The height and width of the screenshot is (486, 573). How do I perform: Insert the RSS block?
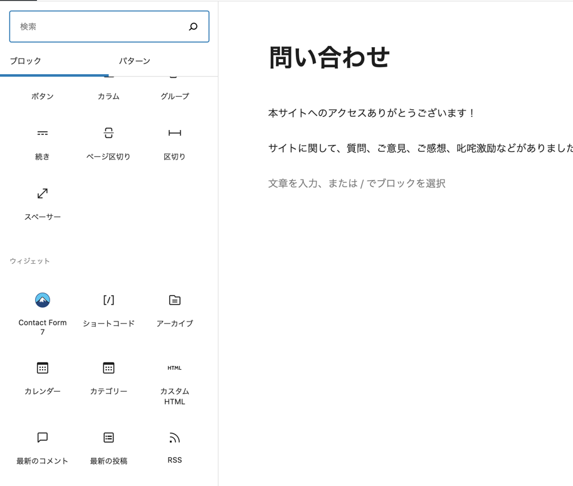coord(174,447)
